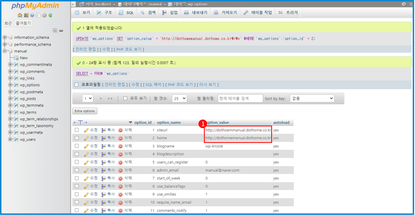415x215 pixels.
Task: Open phpMyAdmin documentation help icon
Action: 32,15
